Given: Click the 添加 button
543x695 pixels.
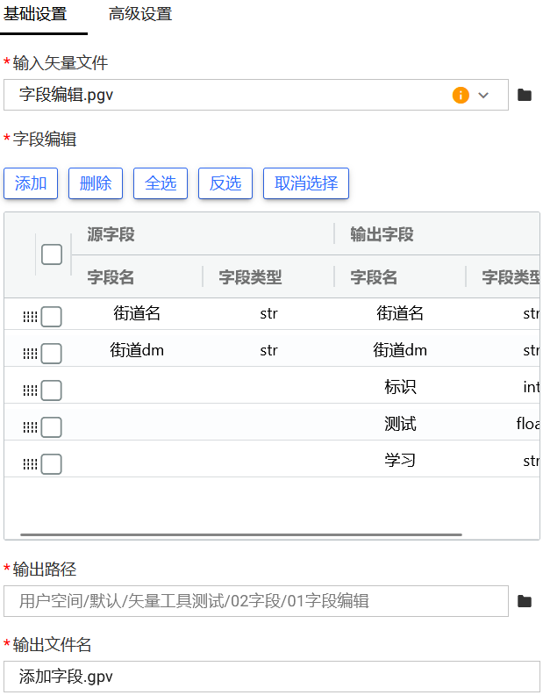Looking at the screenshot, I should [31, 183].
